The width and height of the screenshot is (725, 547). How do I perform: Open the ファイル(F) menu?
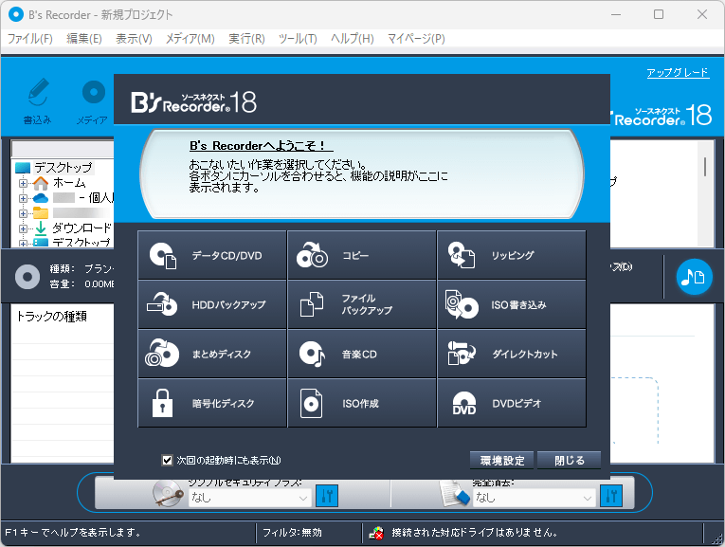(30, 38)
